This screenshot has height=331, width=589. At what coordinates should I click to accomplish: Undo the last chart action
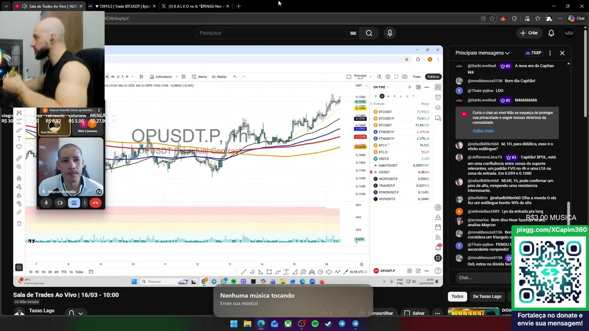pos(235,77)
